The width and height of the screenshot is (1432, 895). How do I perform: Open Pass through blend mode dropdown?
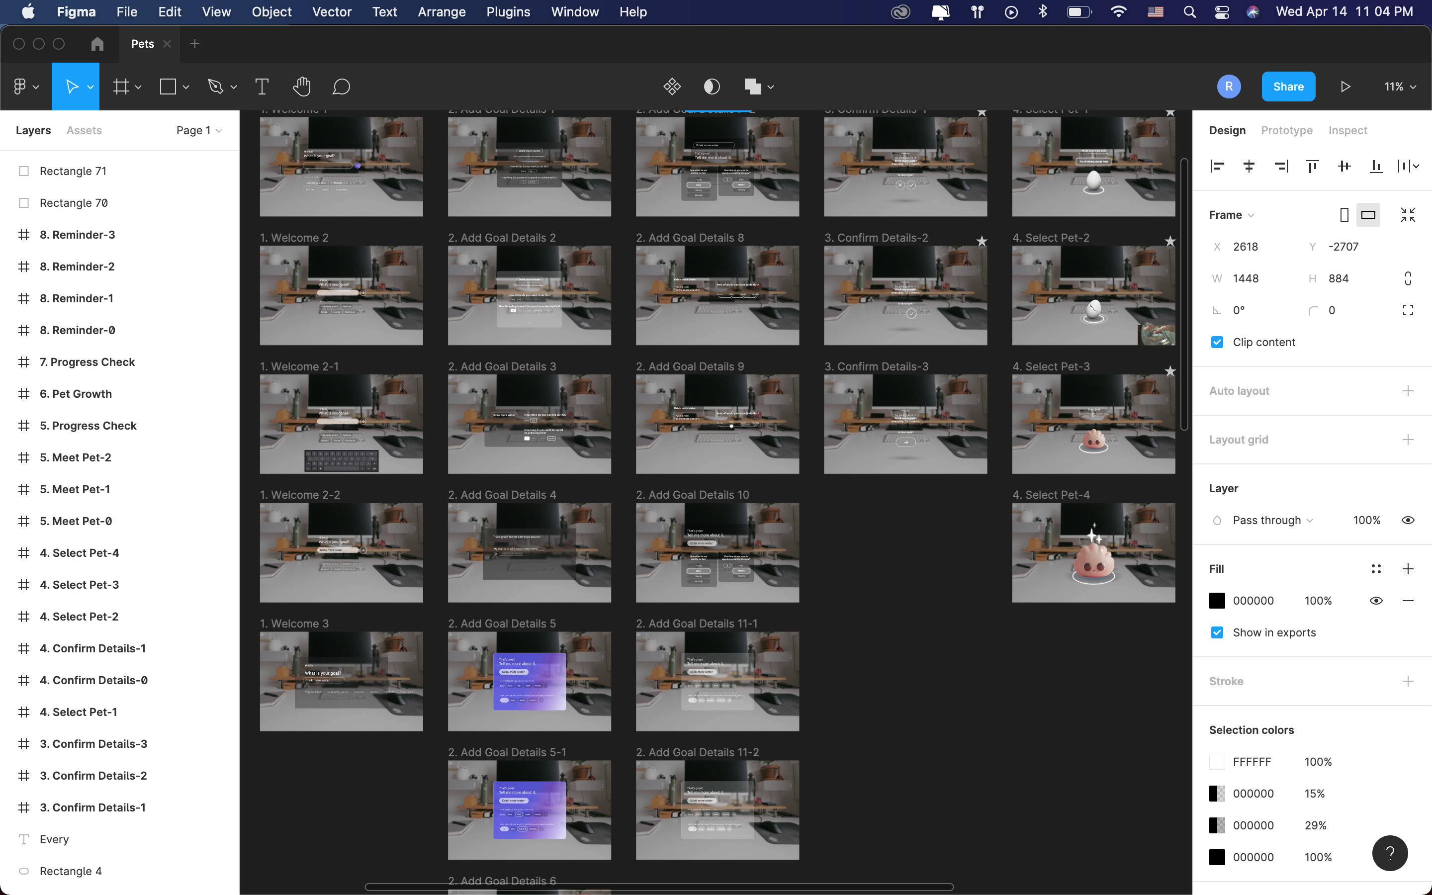click(x=1272, y=520)
